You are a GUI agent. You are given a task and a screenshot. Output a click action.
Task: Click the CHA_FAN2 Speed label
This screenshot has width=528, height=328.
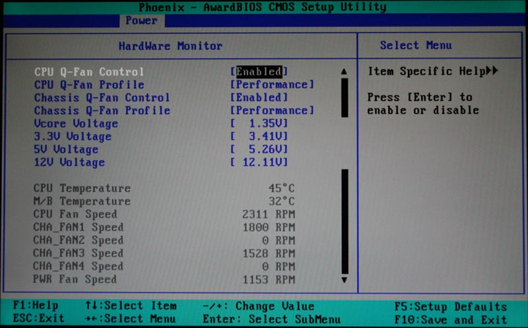(79, 240)
